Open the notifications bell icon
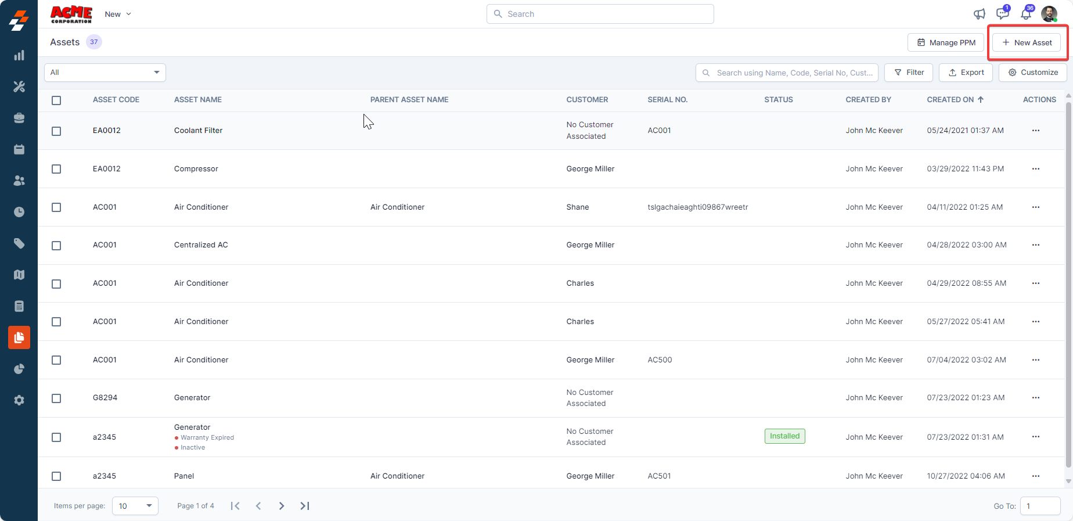 [1026, 14]
